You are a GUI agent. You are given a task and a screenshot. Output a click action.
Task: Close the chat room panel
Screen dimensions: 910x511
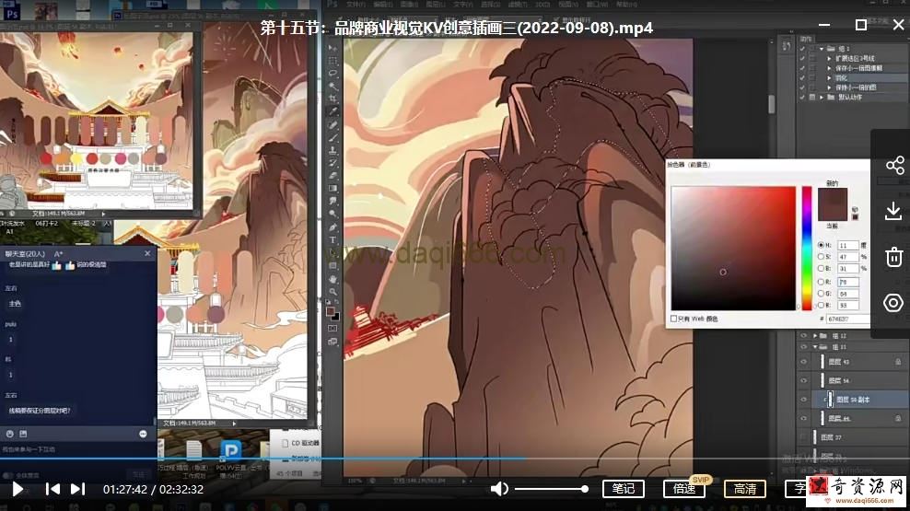point(147,253)
